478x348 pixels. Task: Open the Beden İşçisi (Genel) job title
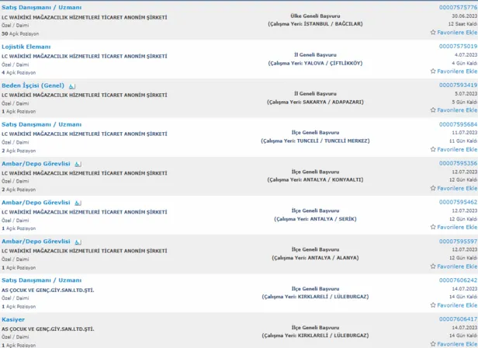click(x=33, y=85)
